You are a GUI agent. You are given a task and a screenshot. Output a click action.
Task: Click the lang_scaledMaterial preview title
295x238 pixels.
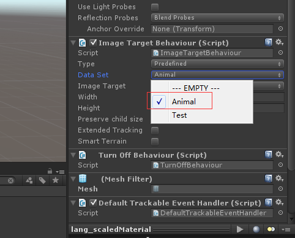(111, 229)
